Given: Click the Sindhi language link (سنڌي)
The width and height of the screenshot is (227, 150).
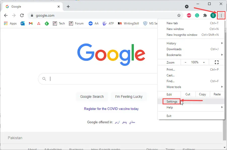Looking at the screenshot, I should pos(132,122).
